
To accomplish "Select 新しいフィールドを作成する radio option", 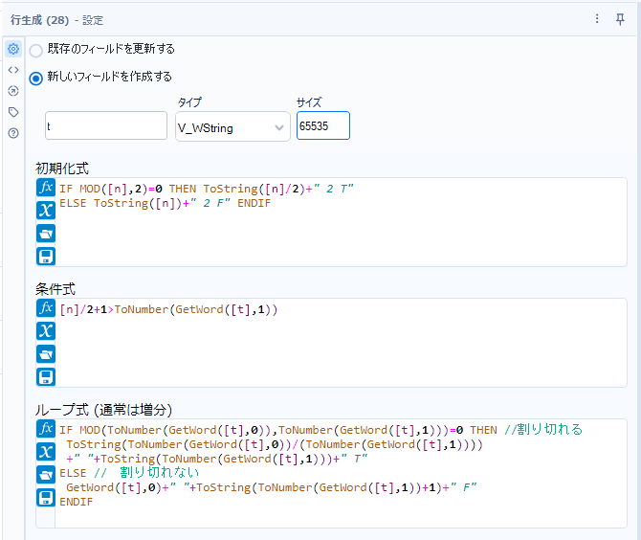I will click(x=36, y=78).
